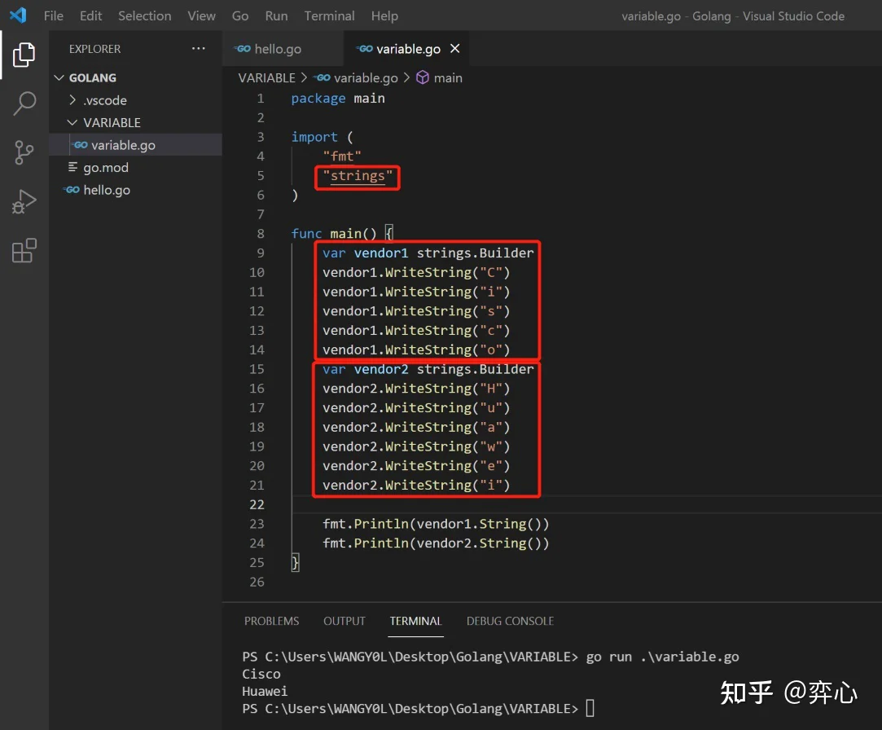Click fmt.Println(vendor2.String()) line
The height and width of the screenshot is (730, 882).
[x=436, y=543]
